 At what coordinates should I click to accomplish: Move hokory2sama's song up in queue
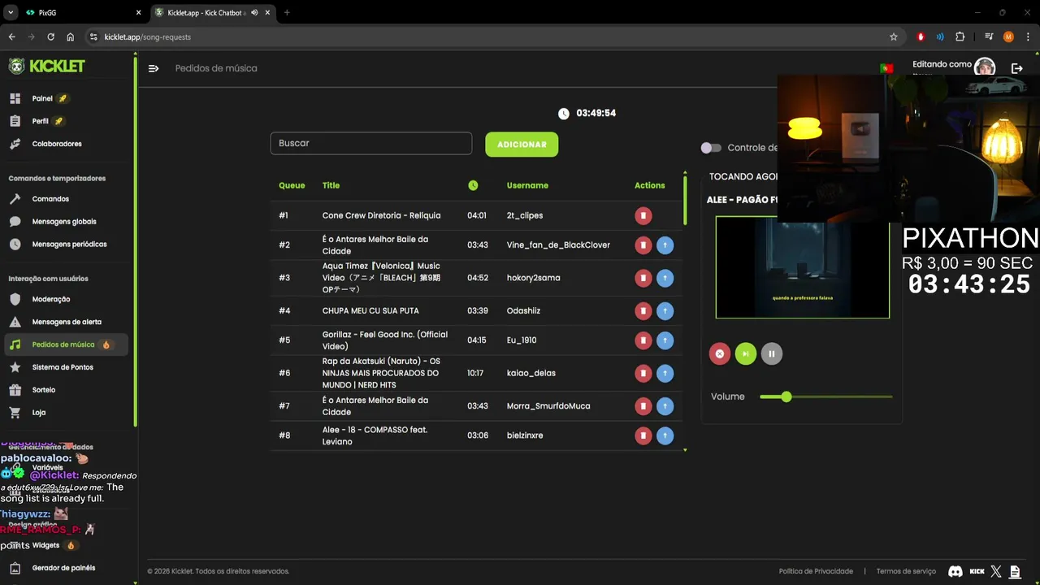[x=665, y=278]
